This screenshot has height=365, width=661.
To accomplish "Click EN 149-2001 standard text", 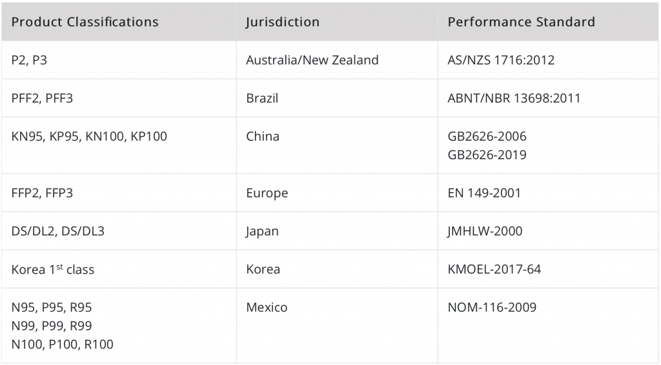I will pyautogui.click(x=484, y=193).
